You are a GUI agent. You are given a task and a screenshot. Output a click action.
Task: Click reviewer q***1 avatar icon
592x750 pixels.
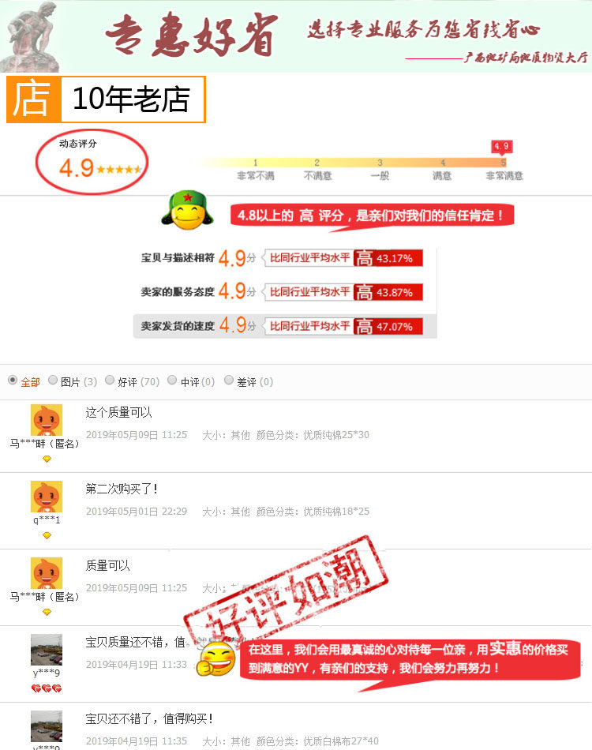click(x=47, y=497)
